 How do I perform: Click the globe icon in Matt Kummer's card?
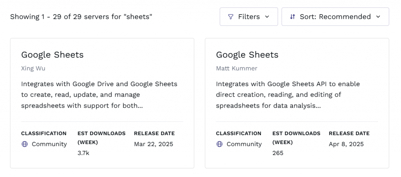[220, 144]
